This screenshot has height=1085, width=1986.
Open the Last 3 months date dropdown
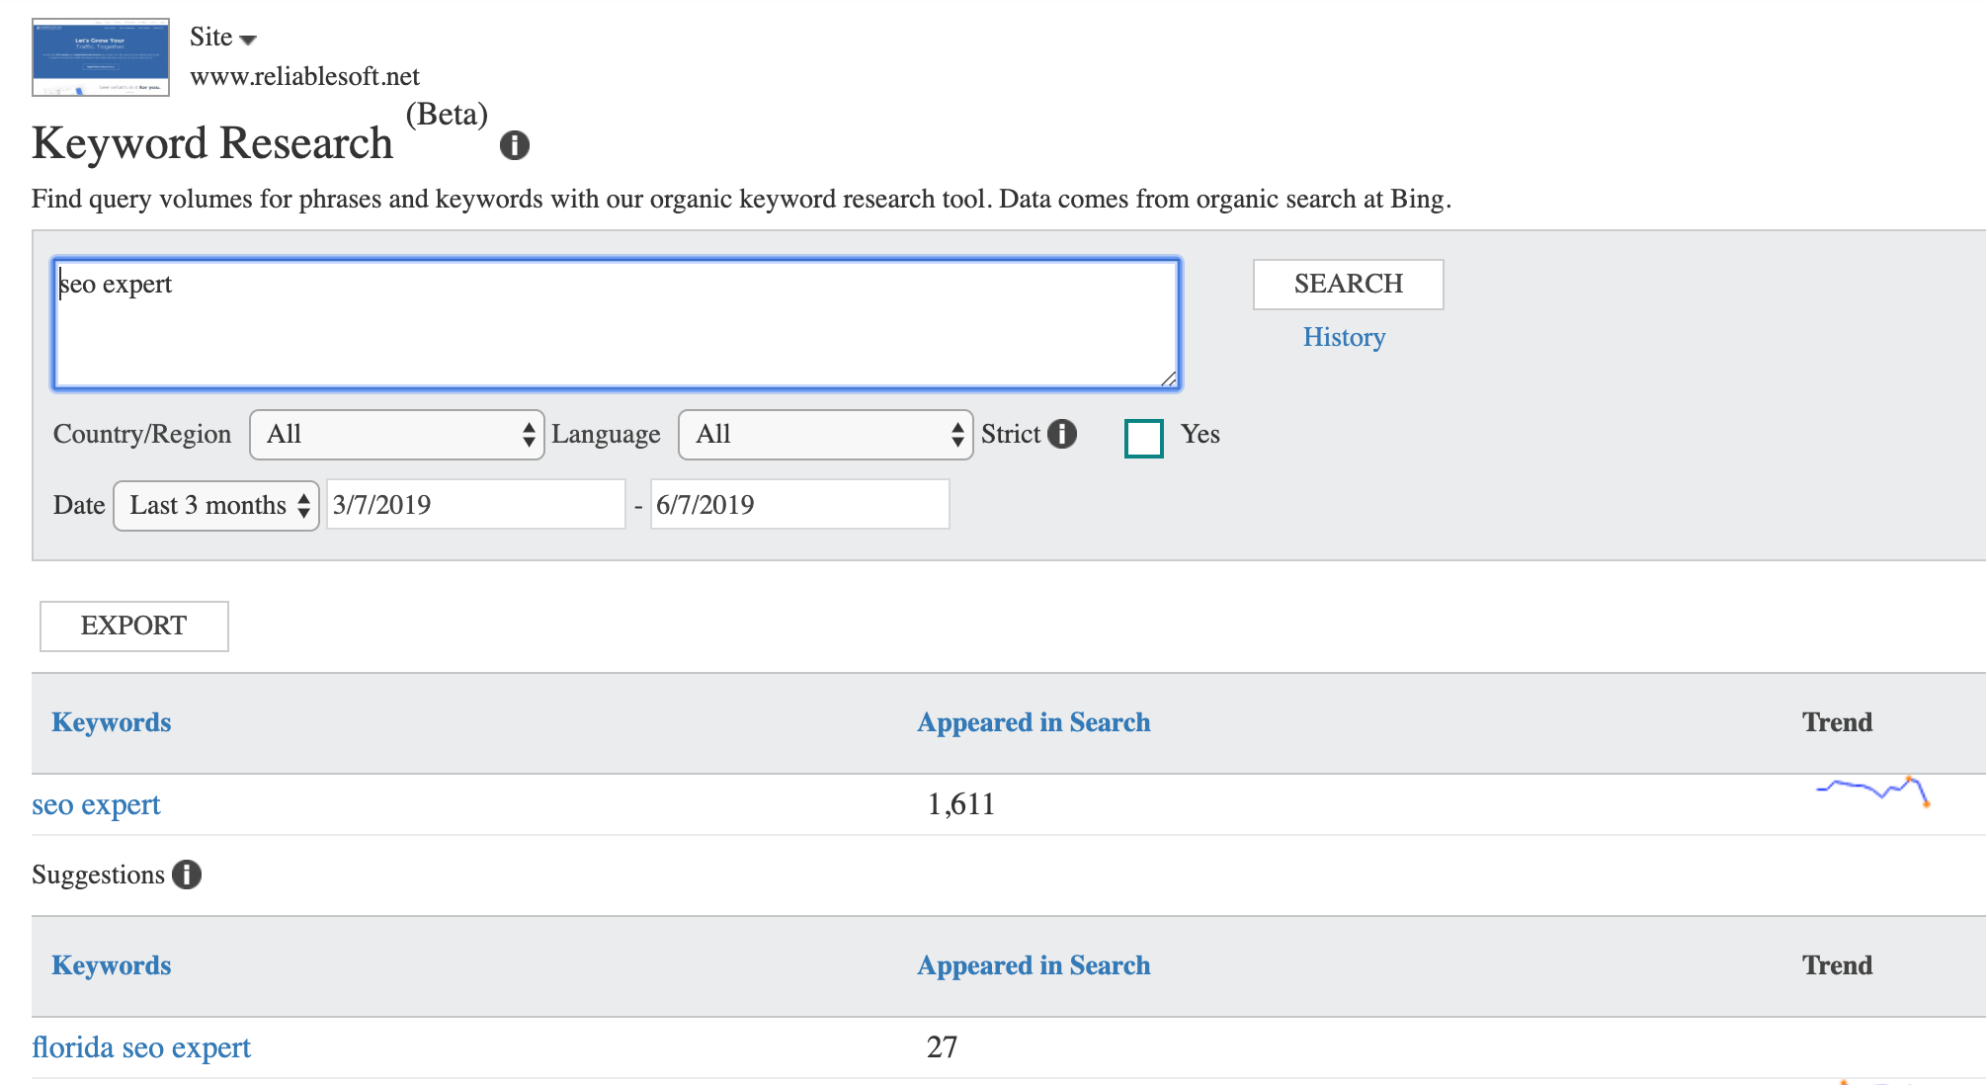coord(215,506)
